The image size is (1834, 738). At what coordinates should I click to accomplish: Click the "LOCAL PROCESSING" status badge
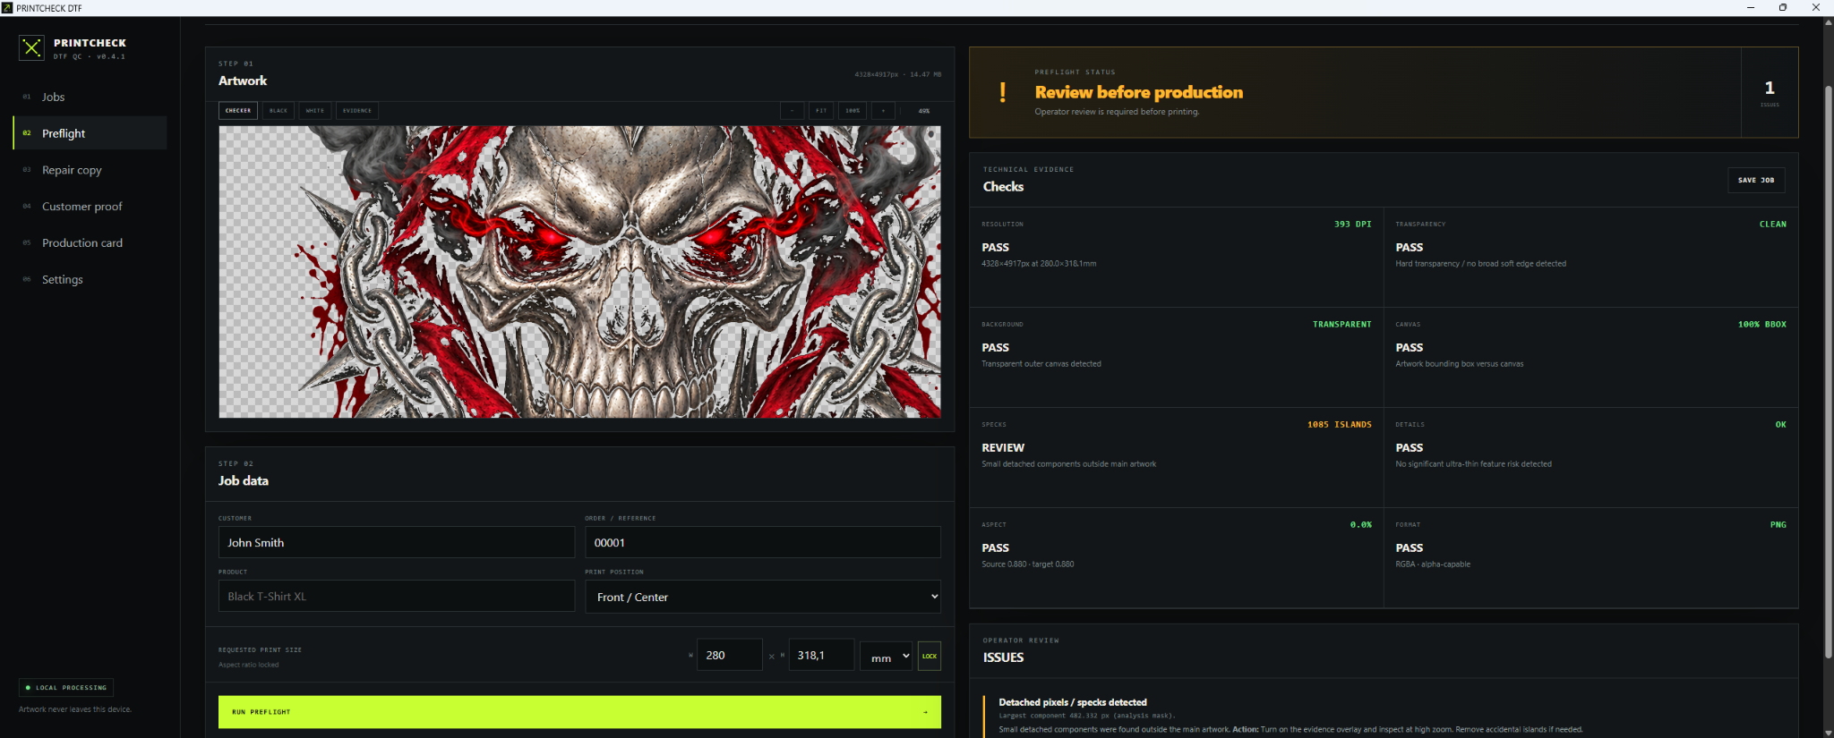point(66,688)
